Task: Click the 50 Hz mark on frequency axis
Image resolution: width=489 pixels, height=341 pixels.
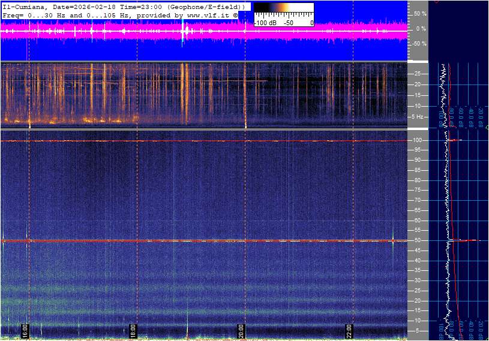Action: tap(416, 240)
